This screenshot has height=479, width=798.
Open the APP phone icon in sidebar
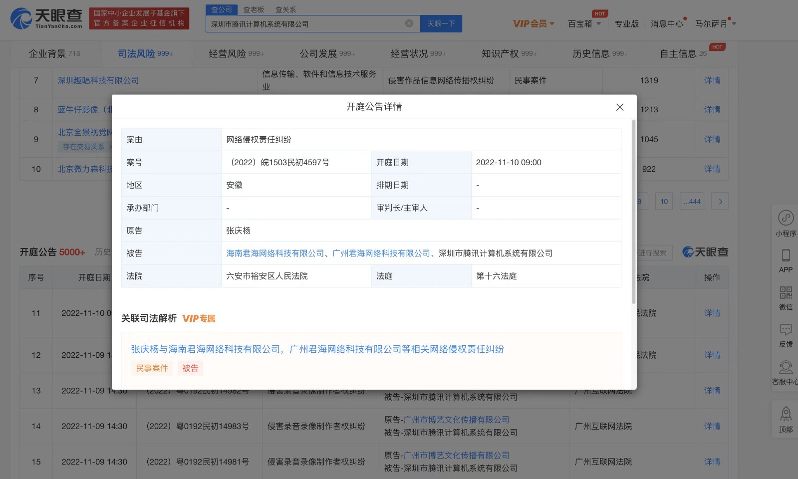(786, 260)
